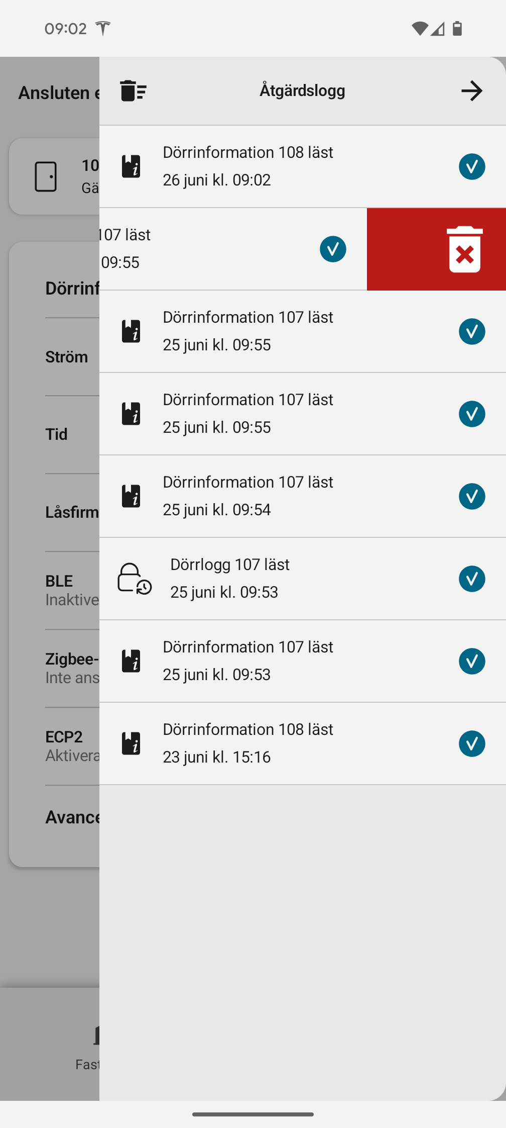Tap the Dörrlogg 107 lock history icon

click(134, 579)
